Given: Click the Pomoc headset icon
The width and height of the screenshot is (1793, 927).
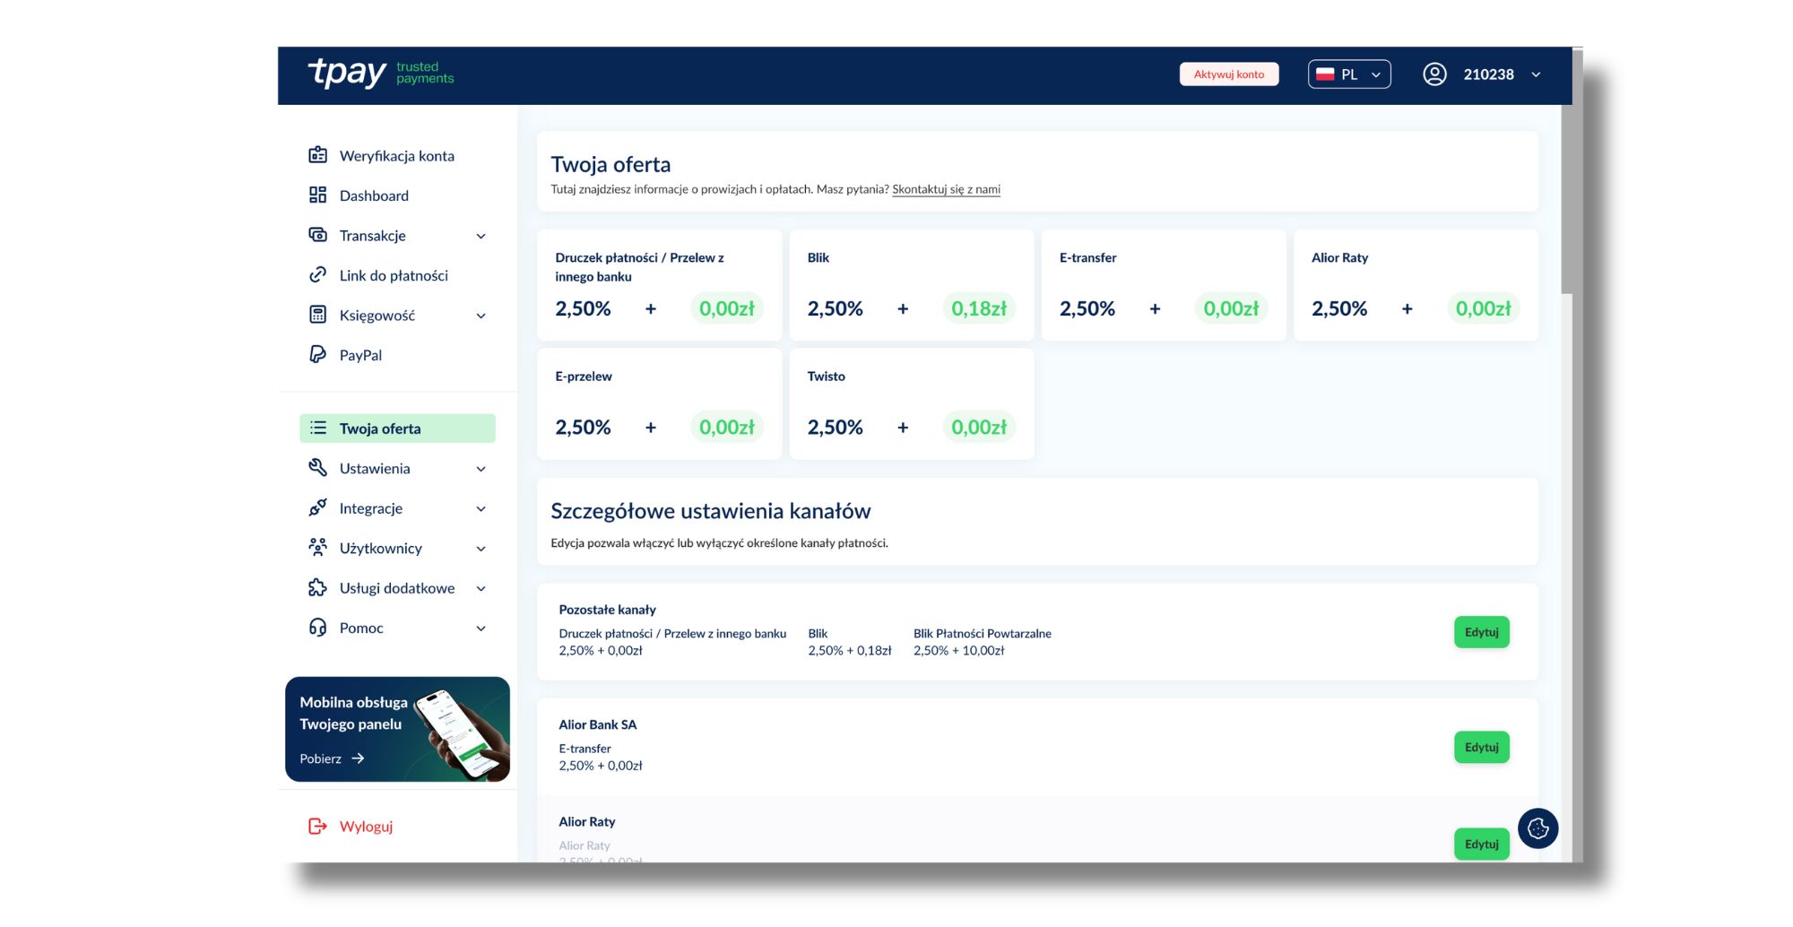Looking at the screenshot, I should tap(317, 628).
